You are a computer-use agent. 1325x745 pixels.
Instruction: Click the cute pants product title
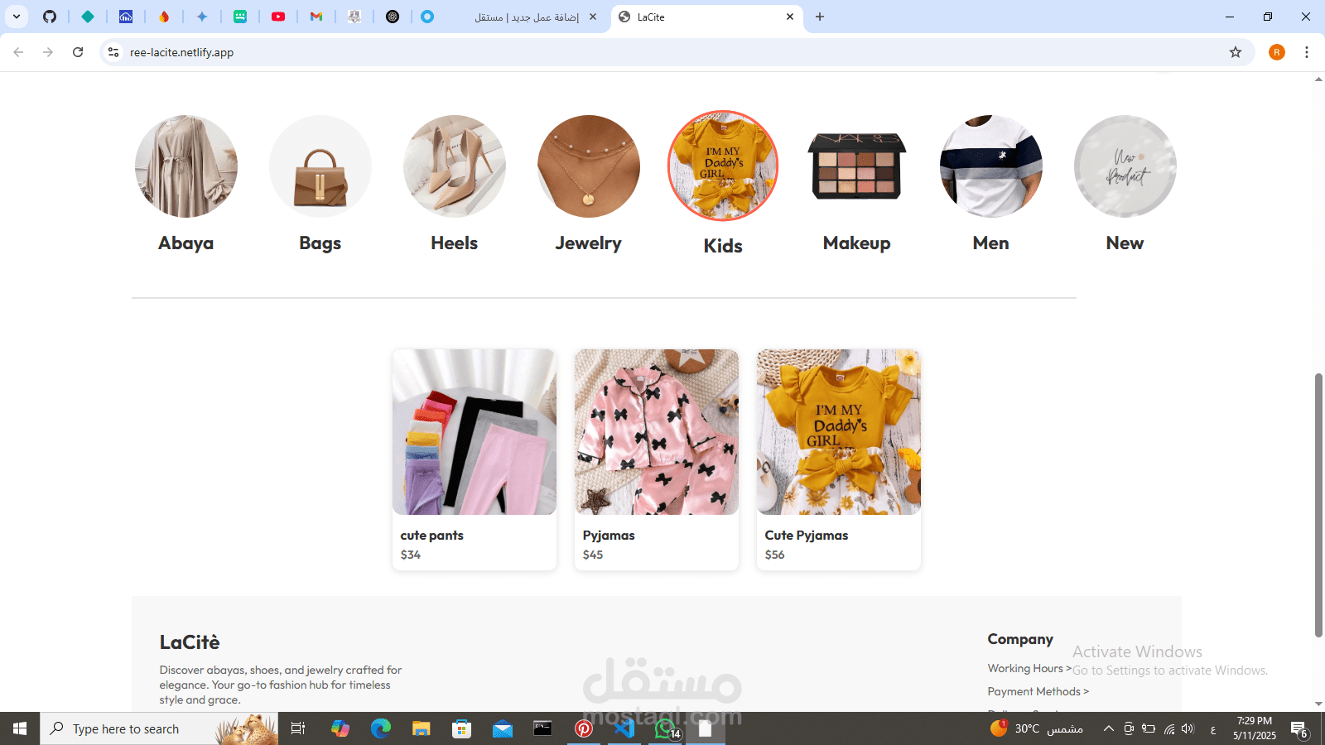pos(432,536)
